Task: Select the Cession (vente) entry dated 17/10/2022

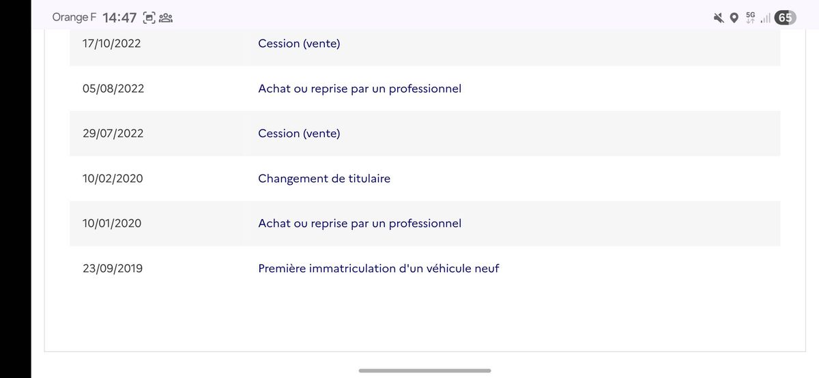Action: point(299,44)
